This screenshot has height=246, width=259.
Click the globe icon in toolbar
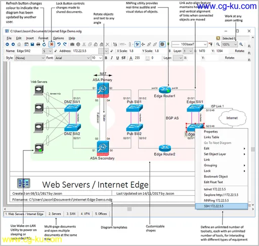coord(78,45)
